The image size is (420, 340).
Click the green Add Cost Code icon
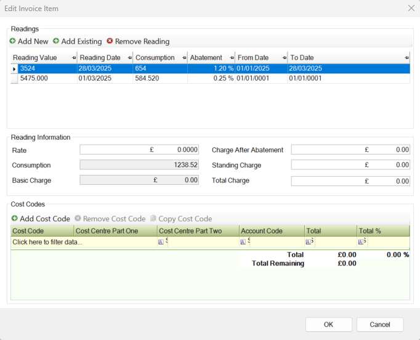click(15, 219)
